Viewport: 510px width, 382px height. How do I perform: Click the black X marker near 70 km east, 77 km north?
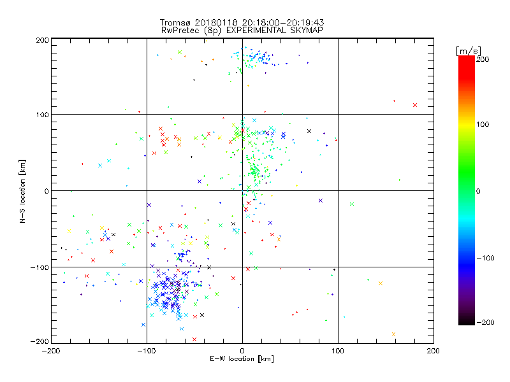point(309,131)
